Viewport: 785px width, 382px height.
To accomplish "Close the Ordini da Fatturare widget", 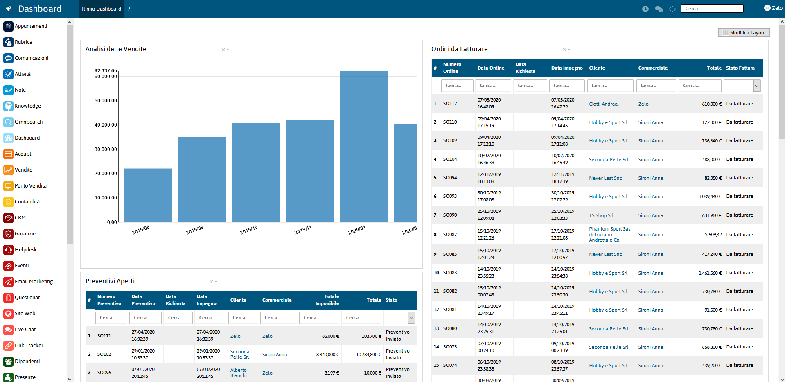I will [x=564, y=50].
